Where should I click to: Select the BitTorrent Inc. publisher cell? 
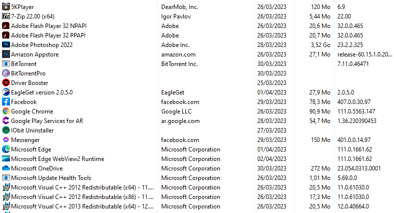[x=179, y=63]
